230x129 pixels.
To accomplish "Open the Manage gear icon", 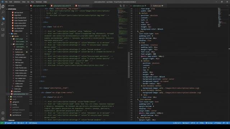I will coord(3,119).
